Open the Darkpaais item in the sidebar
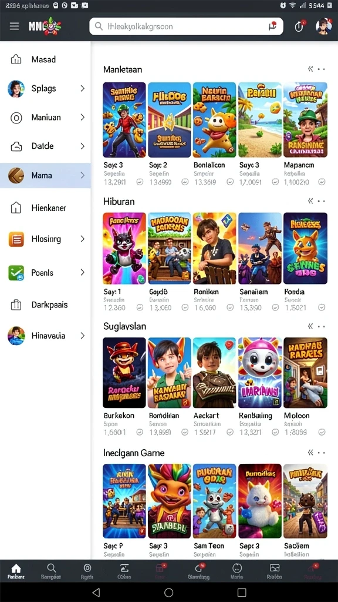Viewport: 338px width, 602px height. point(45,305)
